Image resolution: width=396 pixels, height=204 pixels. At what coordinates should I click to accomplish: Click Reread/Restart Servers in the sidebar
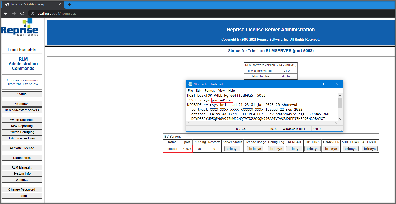click(x=22, y=110)
